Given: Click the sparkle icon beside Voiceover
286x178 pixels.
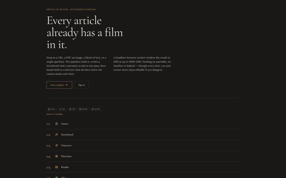Looking at the screenshot, I should pos(56,145).
